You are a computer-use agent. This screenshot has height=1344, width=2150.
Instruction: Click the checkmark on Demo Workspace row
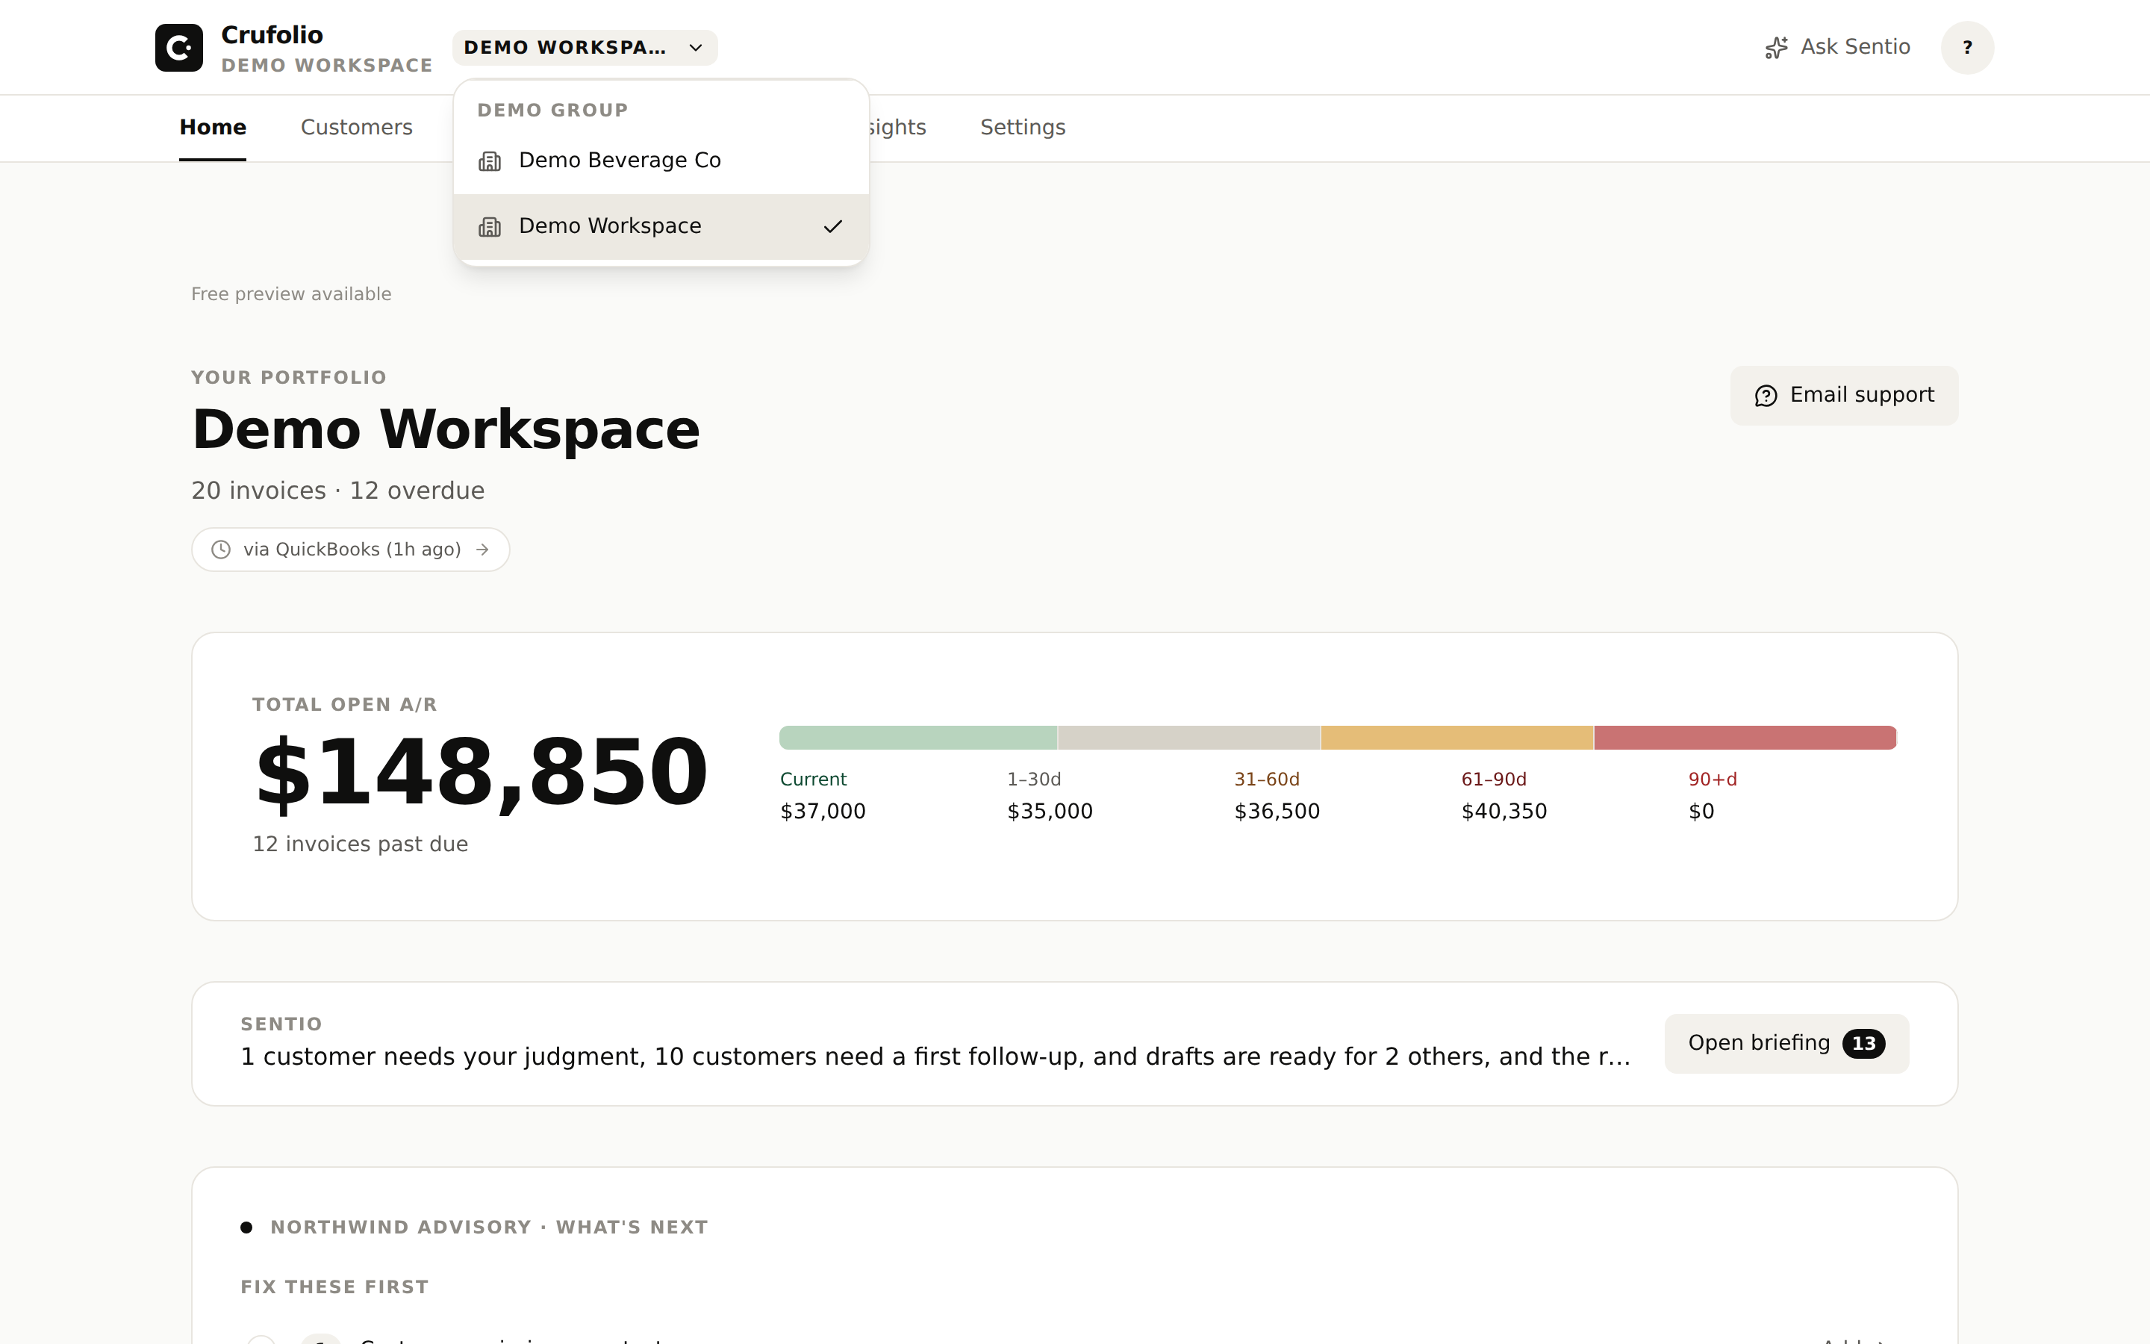832,227
